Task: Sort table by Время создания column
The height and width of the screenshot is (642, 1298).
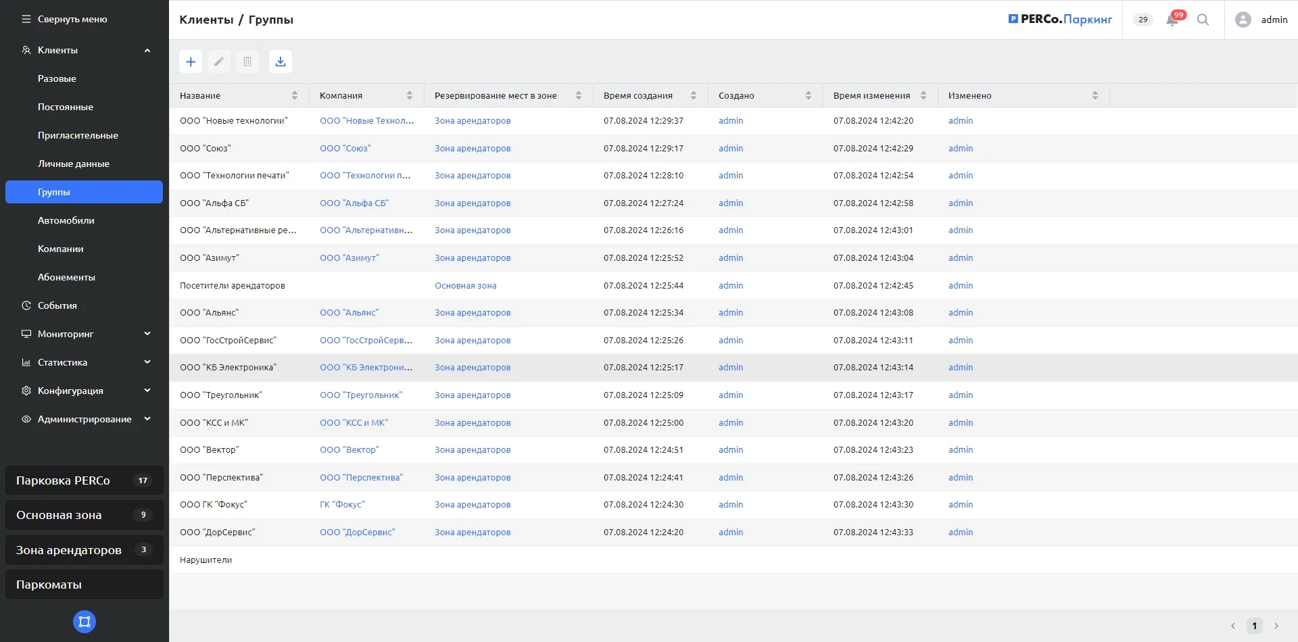Action: pyautogui.click(x=694, y=95)
